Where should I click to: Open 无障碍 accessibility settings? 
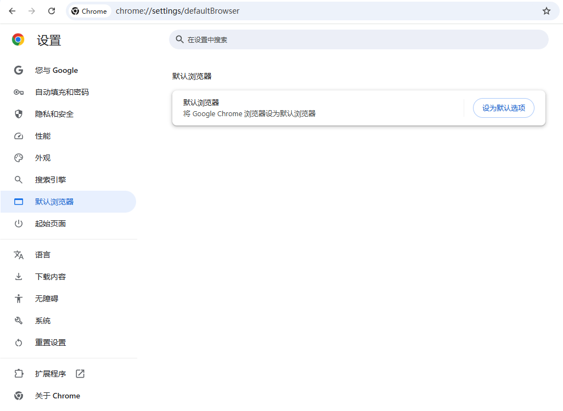coord(47,299)
